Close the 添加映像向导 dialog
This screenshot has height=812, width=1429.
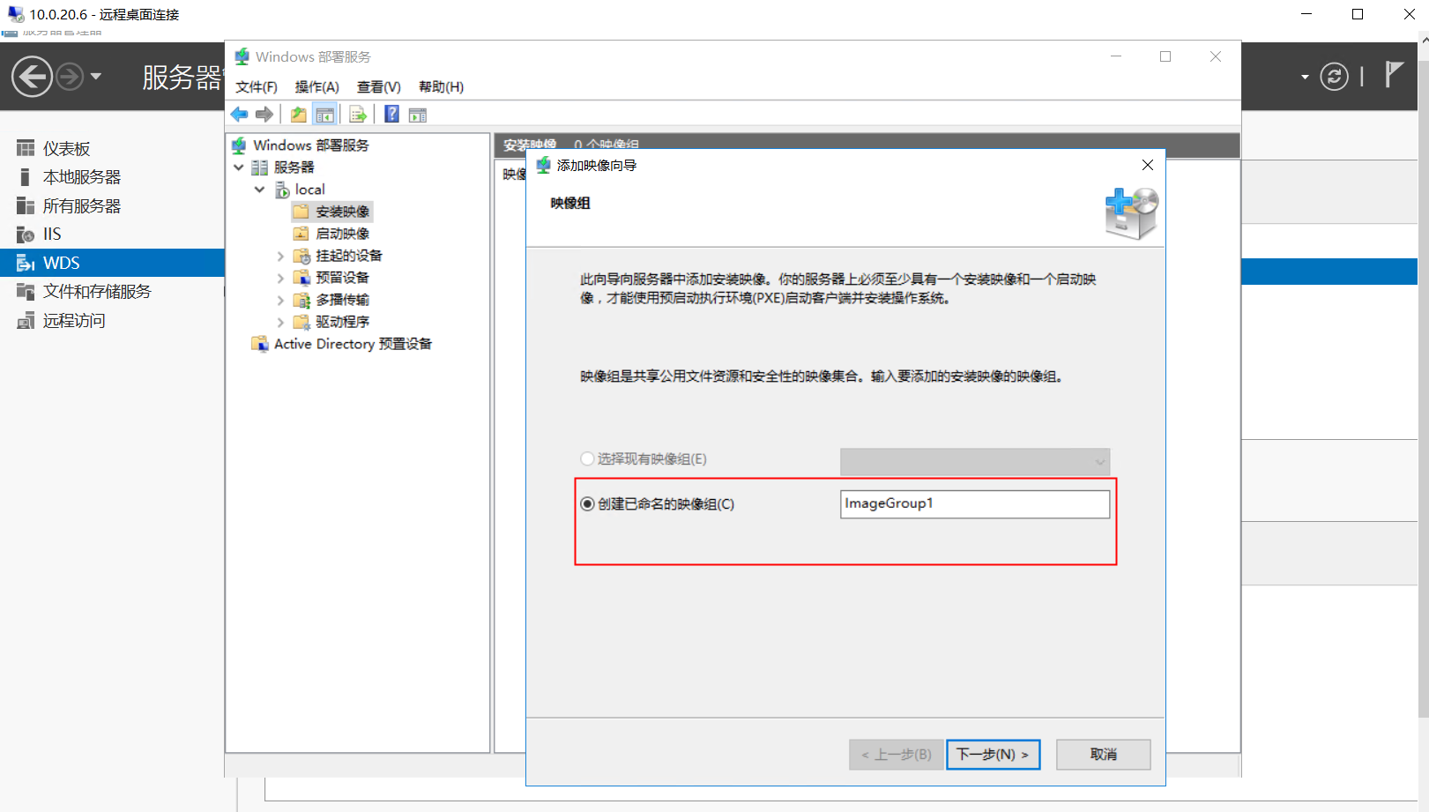pyautogui.click(x=1148, y=165)
